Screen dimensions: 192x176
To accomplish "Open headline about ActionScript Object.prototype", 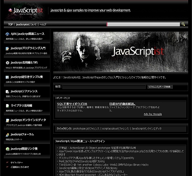I will (x=97, y=148).
